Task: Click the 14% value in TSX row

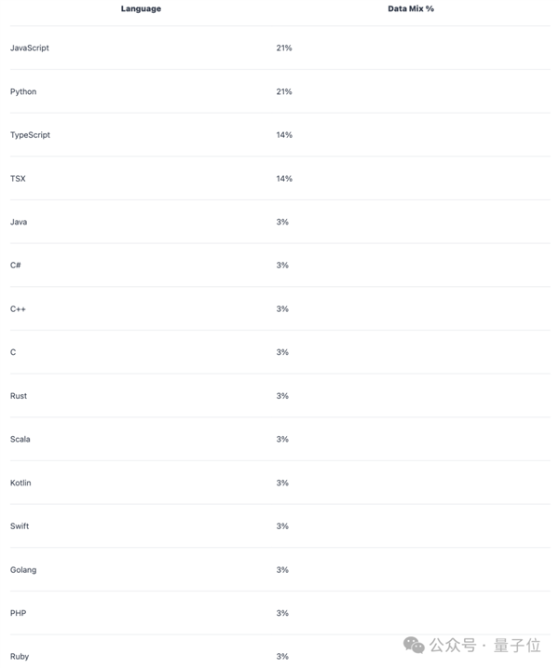Action: tap(284, 178)
